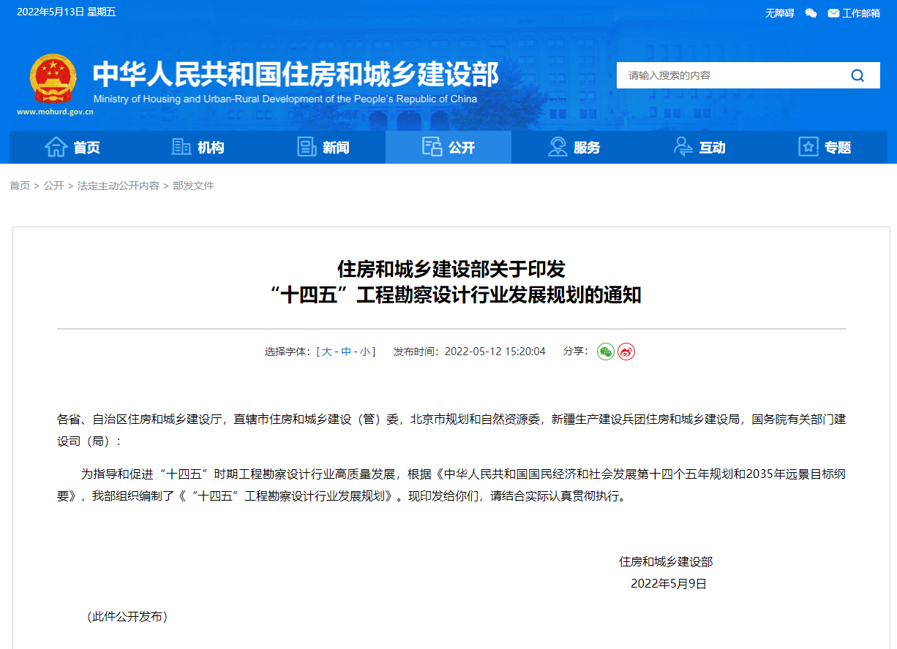The width and height of the screenshot is (897, 649).
Task: Open the 机构 navigation tab
Action: 198,147
